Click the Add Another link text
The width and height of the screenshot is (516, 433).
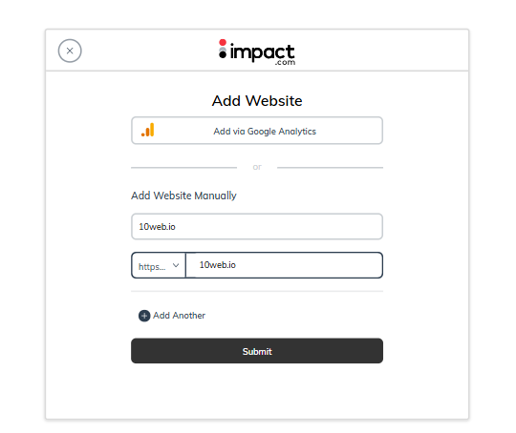coord(179,316)
